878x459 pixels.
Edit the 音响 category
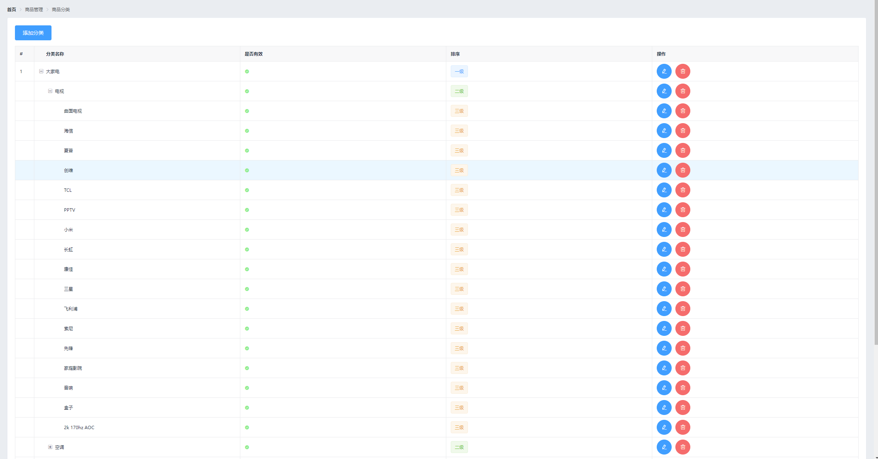coord(664,388)
